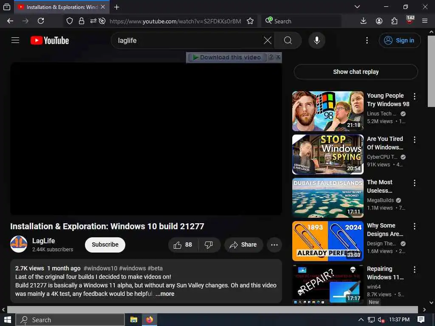
Task: Open the YouTube guide hamburger menu
Action: (x=15, y=40)
